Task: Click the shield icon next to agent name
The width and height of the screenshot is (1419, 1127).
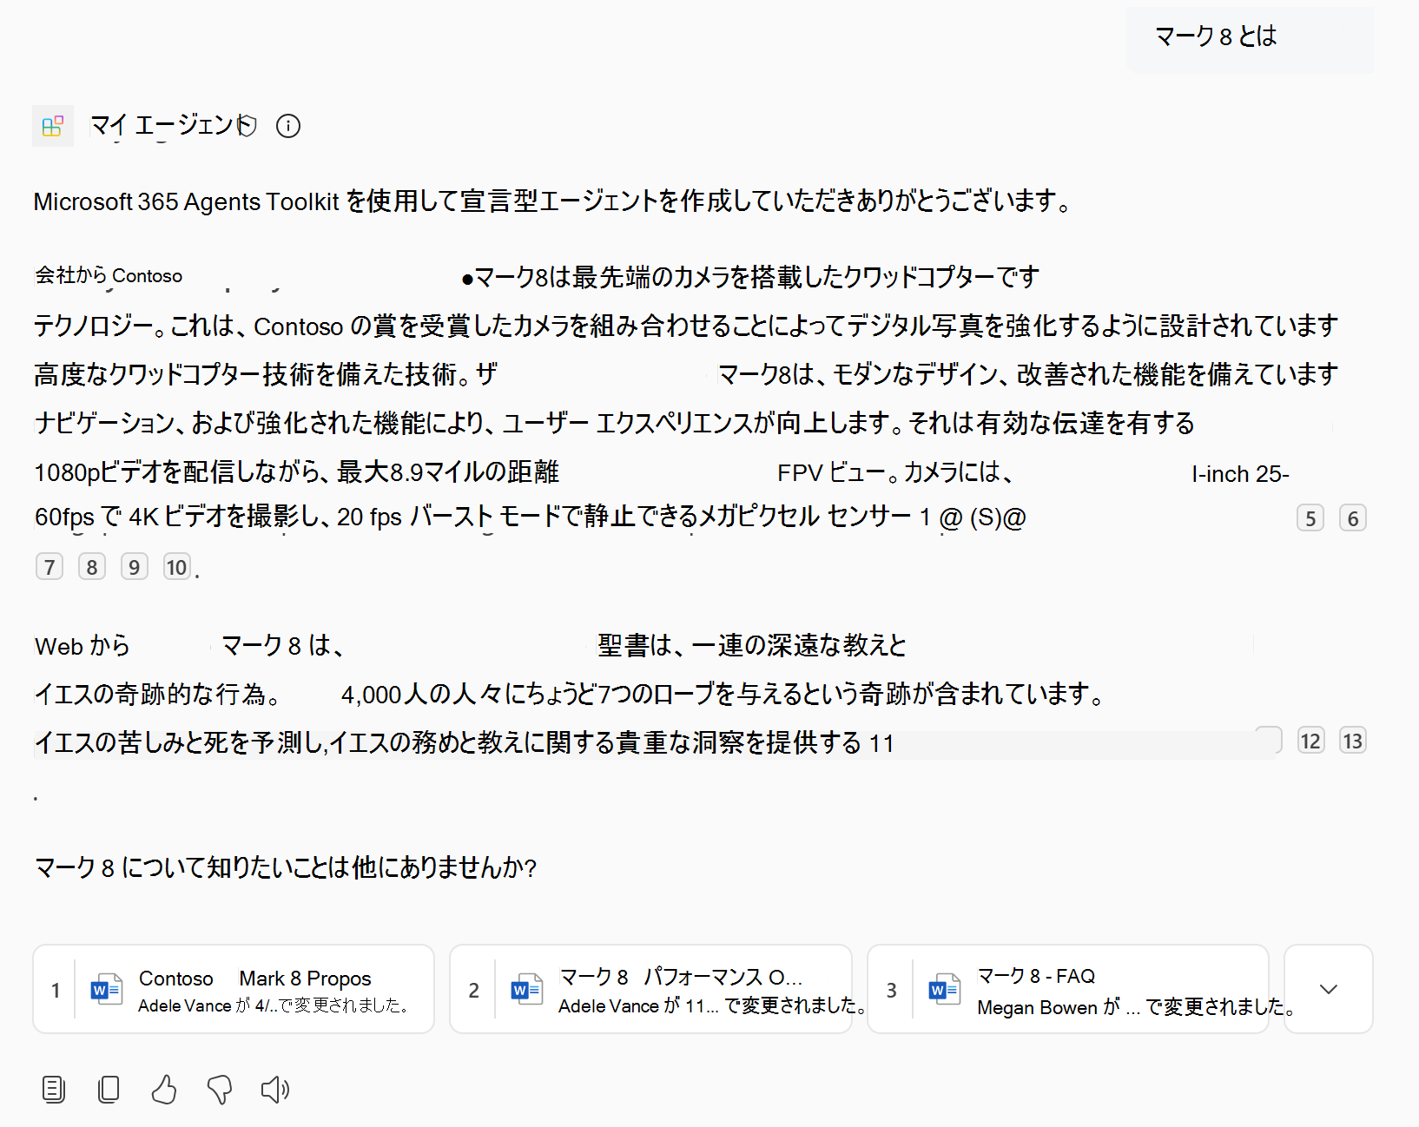Action: pyautogui.click(x=247, y=126)
